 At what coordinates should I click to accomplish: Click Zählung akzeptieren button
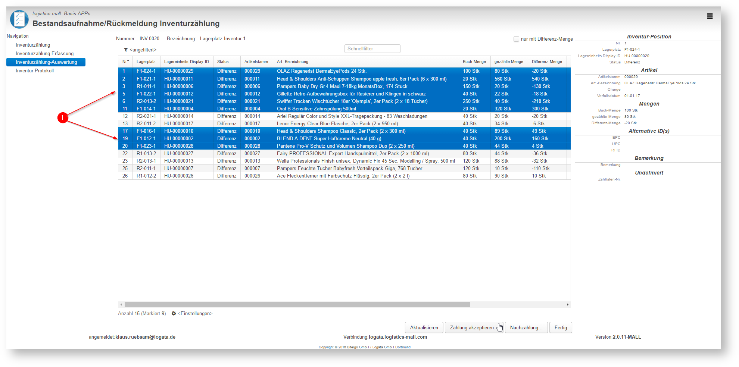pyautogui.click(x=474, y=327)
